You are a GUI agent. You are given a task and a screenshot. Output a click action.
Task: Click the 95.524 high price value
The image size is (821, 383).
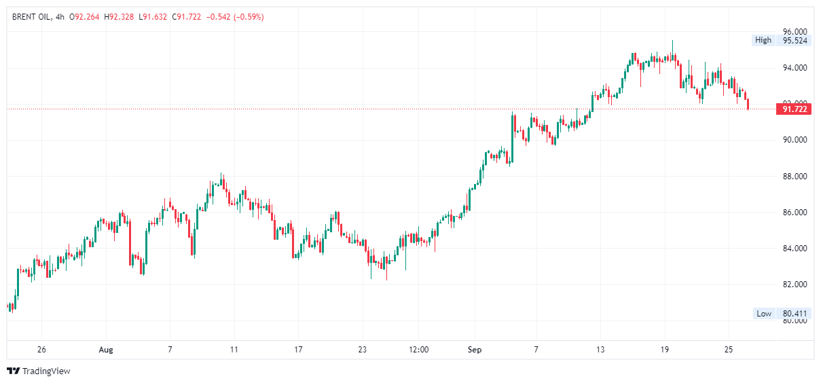795,40
